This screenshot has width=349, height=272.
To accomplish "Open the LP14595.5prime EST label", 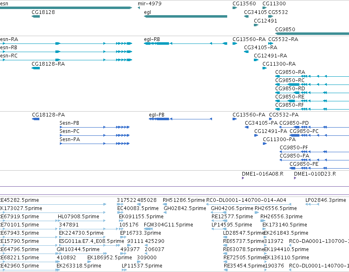I will tap(232, 225).
